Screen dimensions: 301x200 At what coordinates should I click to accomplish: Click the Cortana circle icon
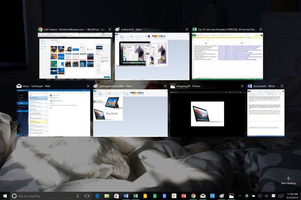[14, 196]
